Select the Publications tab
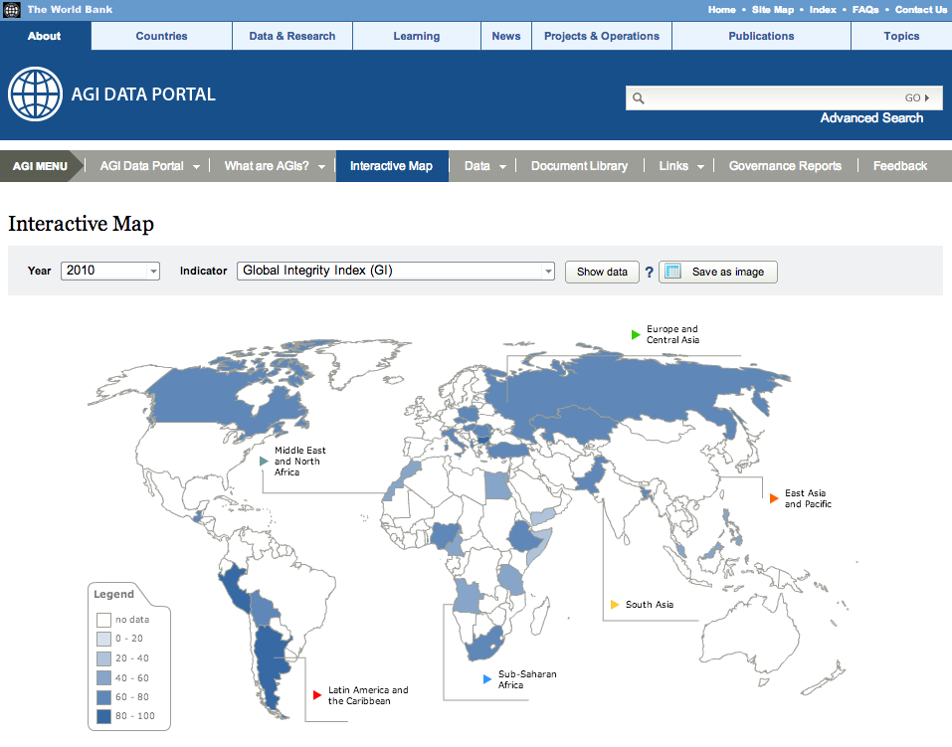 (760, 36)
